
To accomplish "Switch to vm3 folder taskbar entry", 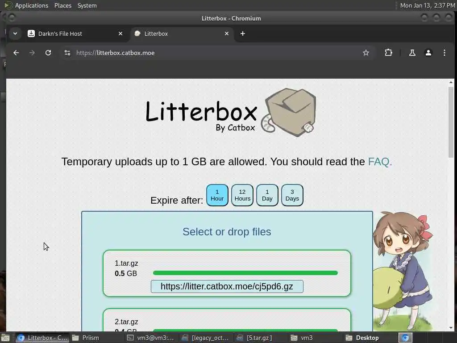I will point(302,338).
